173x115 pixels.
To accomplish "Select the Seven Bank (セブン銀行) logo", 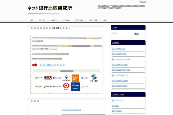I will click(x=48, y=87).
